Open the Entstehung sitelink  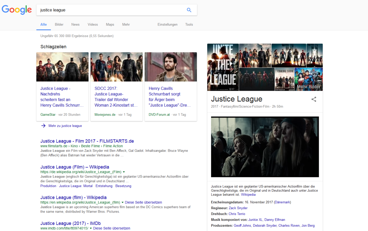tap(104, 186)
